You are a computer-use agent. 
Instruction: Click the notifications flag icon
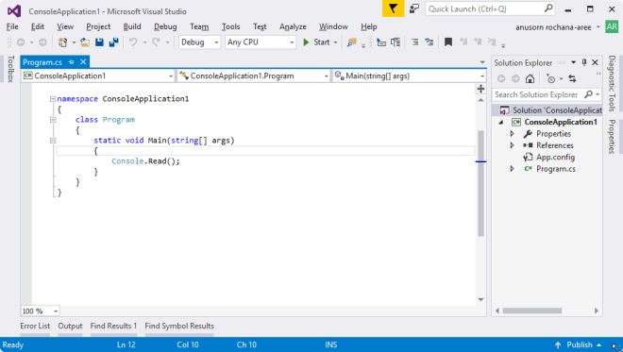pyautogui.click(x=393, y=8)
